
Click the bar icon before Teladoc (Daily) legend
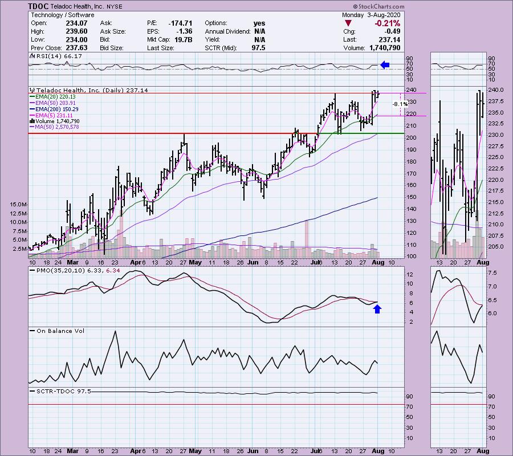[32, 90]
